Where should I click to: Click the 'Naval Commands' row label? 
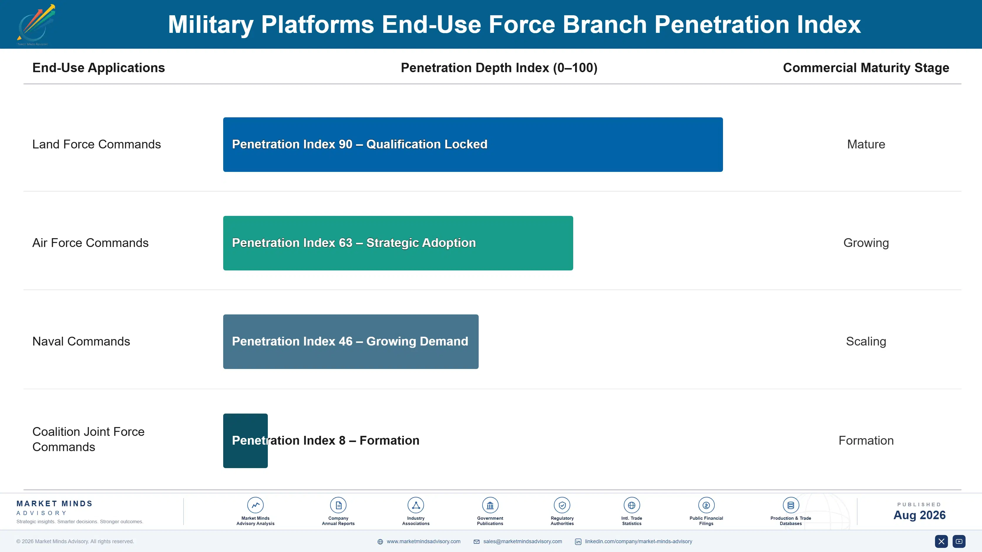(x=81, y=341)
